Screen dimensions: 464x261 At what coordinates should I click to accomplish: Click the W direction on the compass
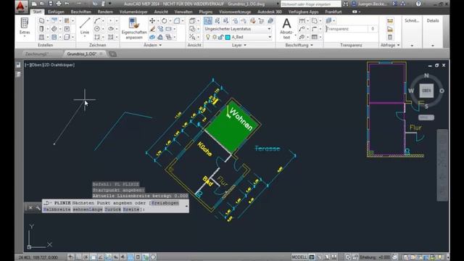411,91
